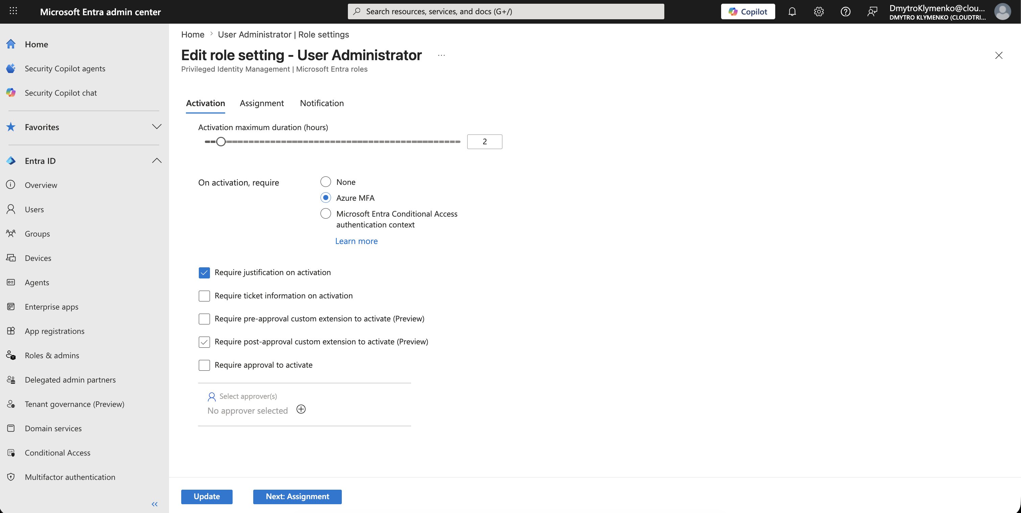Open the App registrations icon
The width and height of the screenshot is (1021, 513).
[x=11, y=331]
